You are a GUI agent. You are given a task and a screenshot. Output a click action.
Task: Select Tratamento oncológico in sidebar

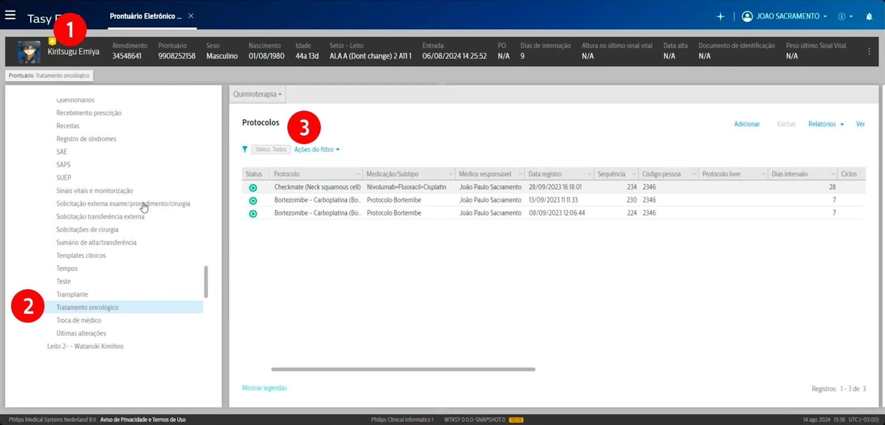87,307
